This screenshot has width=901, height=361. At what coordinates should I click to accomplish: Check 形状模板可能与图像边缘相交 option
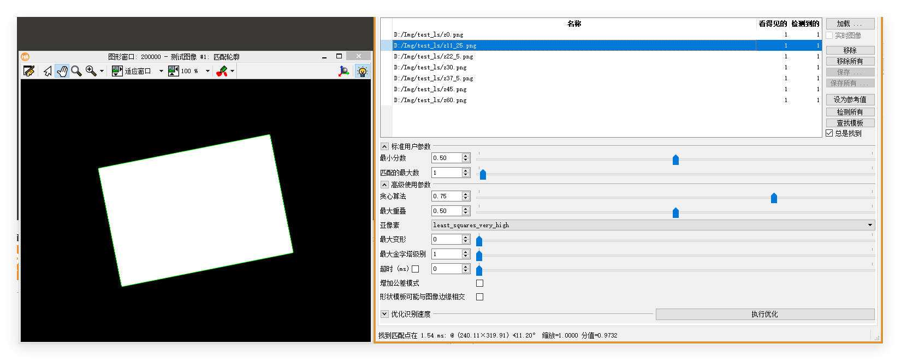tap(479, 297)
